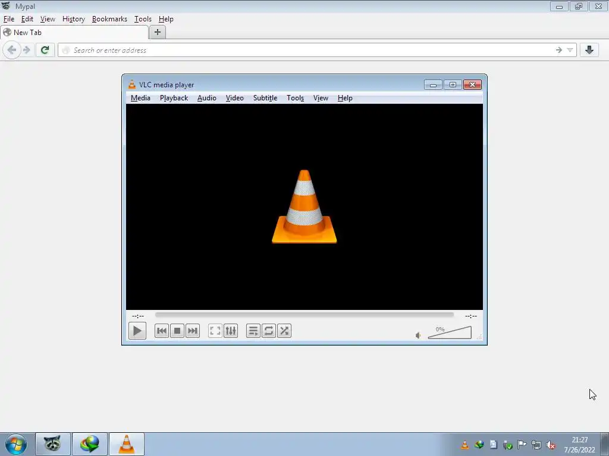Click the document tray icon
The width and height of the screenshot is (609, 456).
point(493,445)
